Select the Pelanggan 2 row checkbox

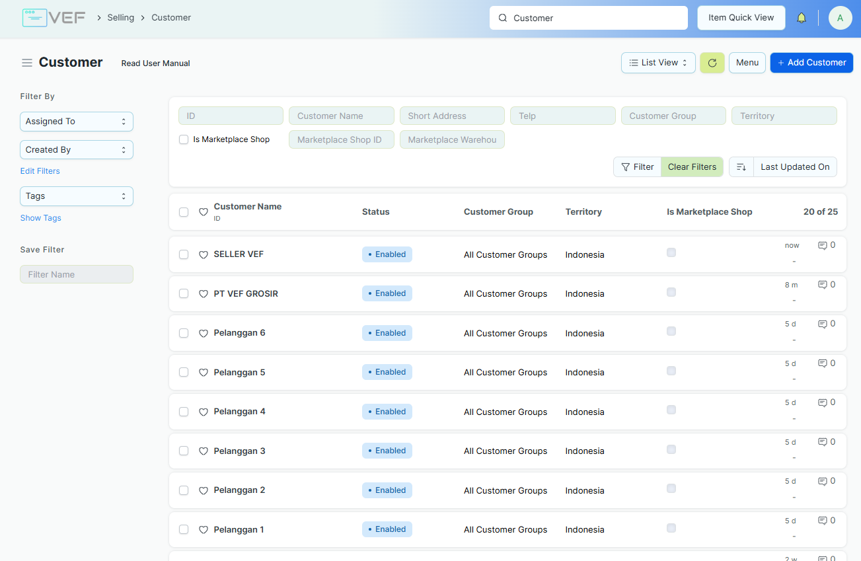(184, 490)
